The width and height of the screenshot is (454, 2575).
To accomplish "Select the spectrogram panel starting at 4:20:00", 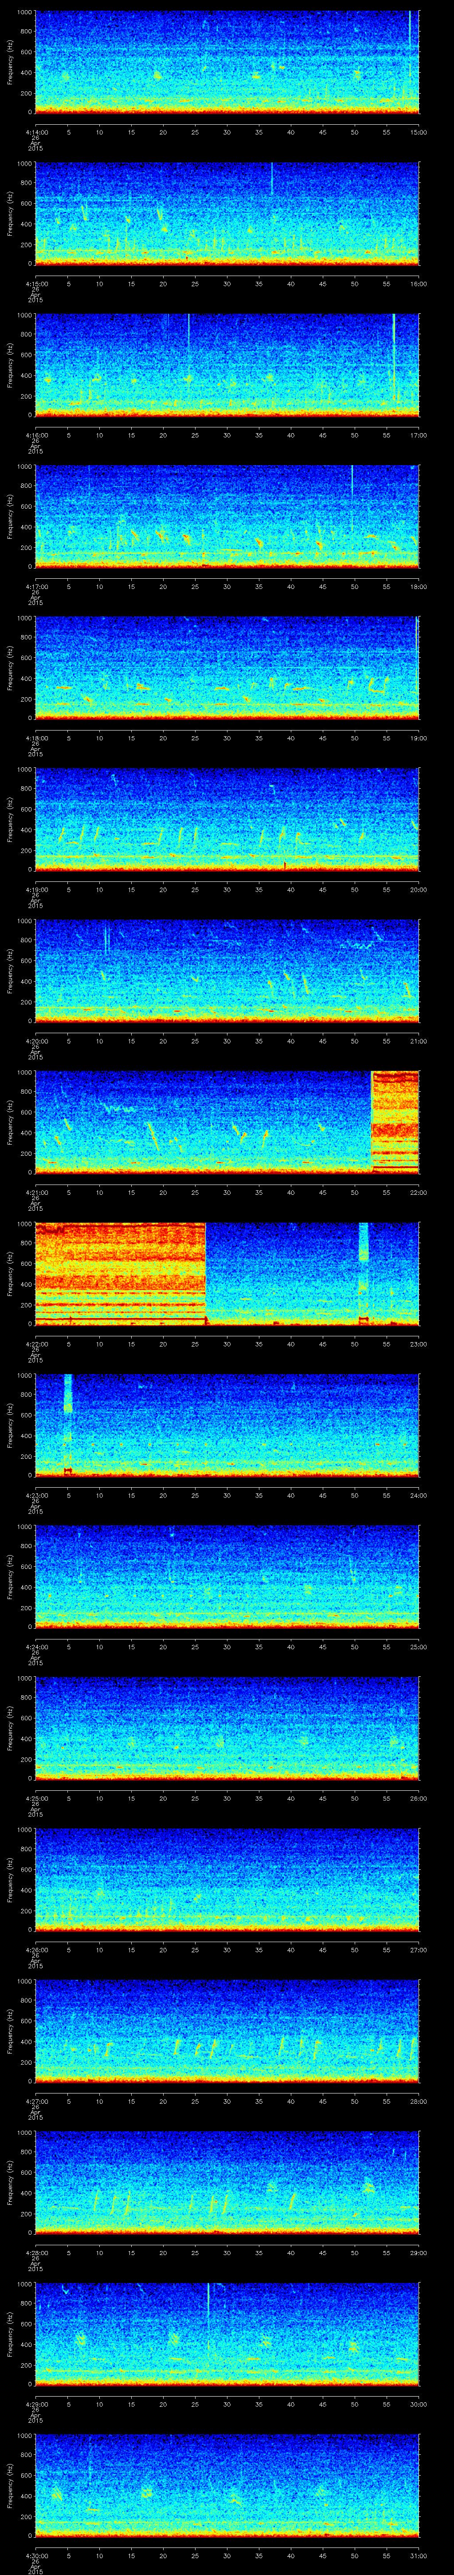I will 227,972.
